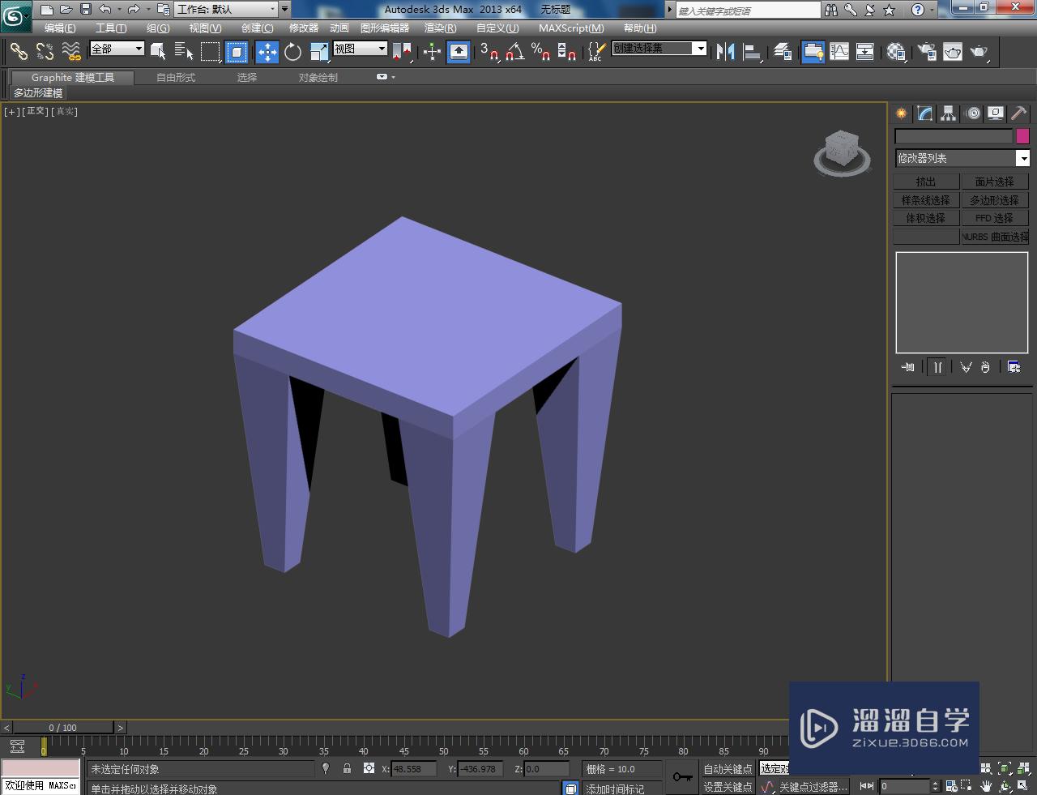Switch to the 自由形式 ribbon tab
Viewport: 1037px width, 795px height.
[x=176, y=77]
